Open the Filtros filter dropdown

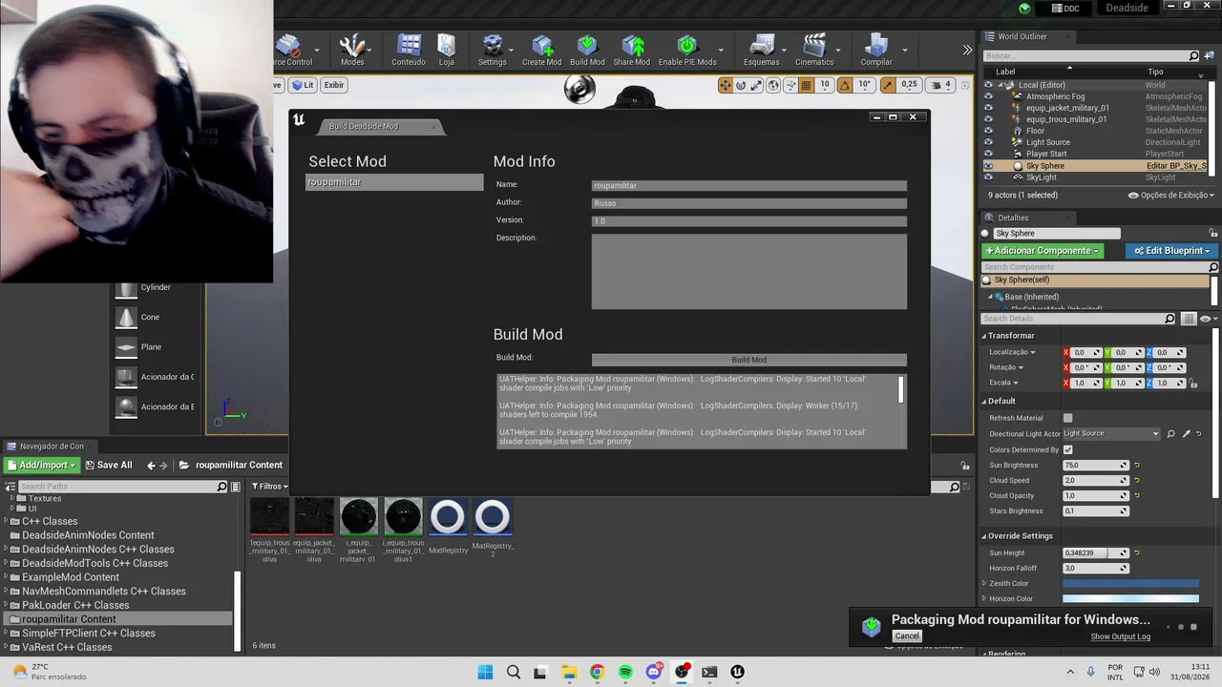click(272, 487)
